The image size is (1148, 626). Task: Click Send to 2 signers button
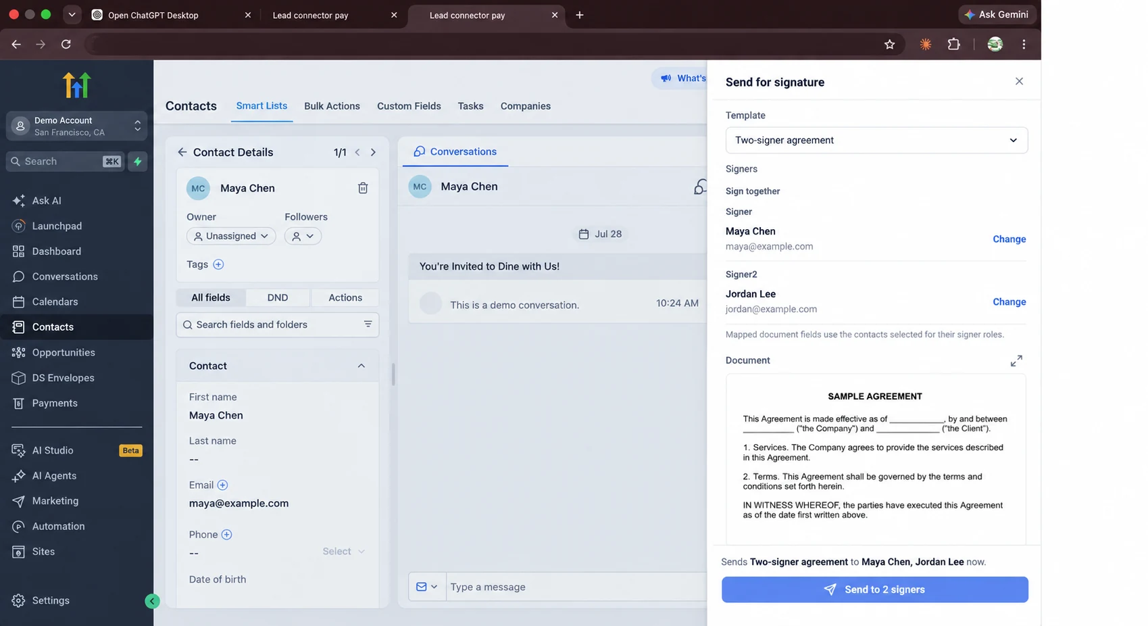coord(875,589)
